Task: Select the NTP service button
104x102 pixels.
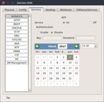Action: click(x=17, y=47)
